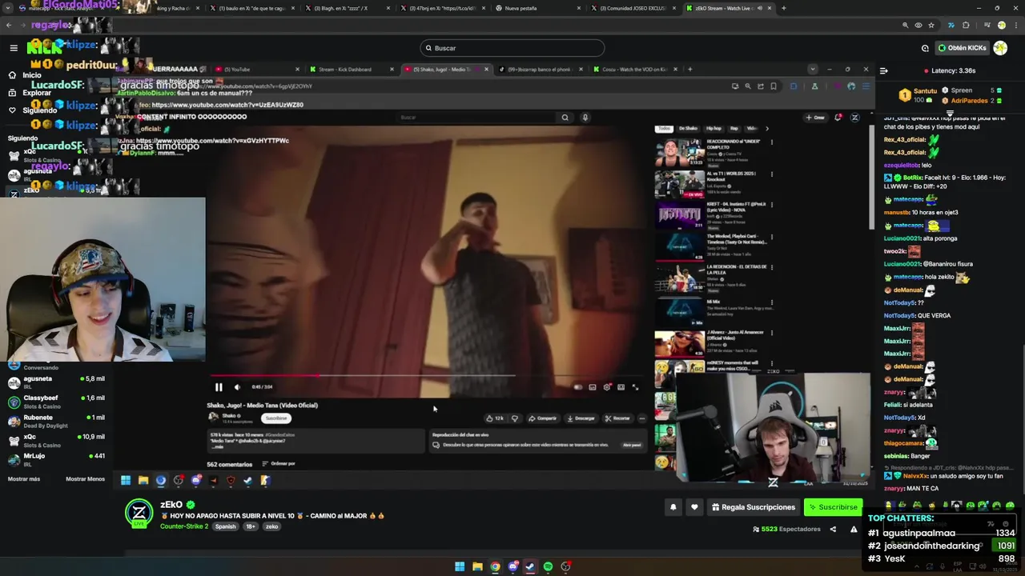
Task: Click the YouTube search magnifier icon
Action: pos(565,118)
